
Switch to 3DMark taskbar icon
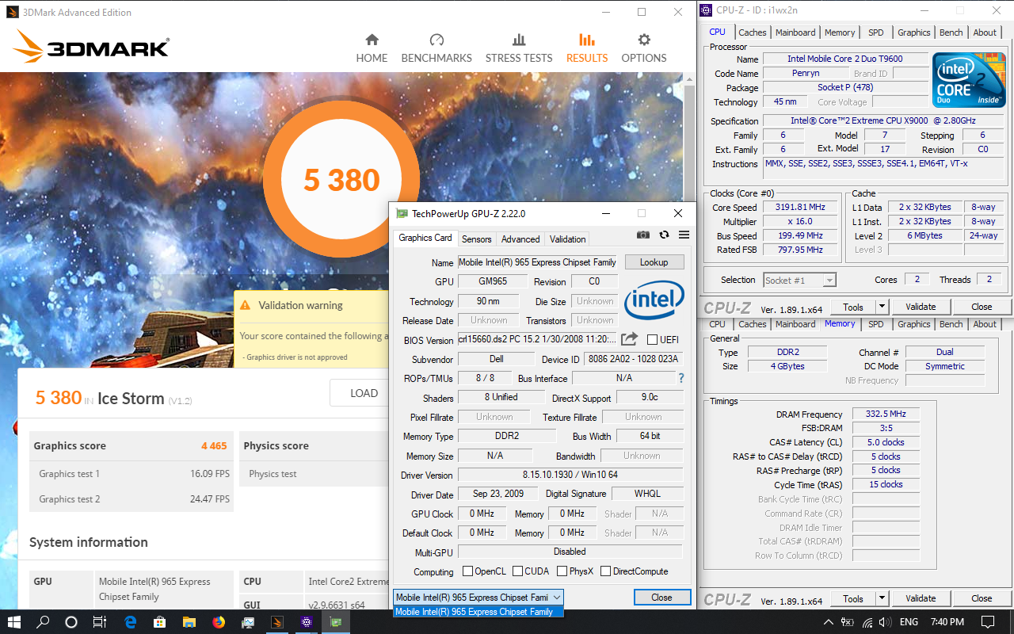[277, 622]
